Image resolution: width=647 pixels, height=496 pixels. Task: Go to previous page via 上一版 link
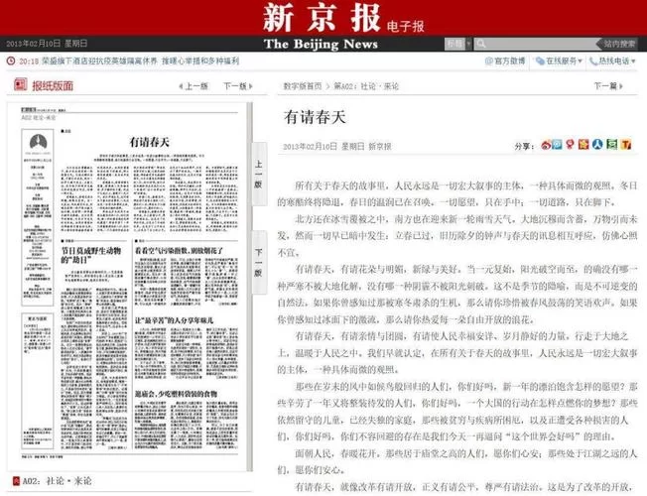pos(194,86)
